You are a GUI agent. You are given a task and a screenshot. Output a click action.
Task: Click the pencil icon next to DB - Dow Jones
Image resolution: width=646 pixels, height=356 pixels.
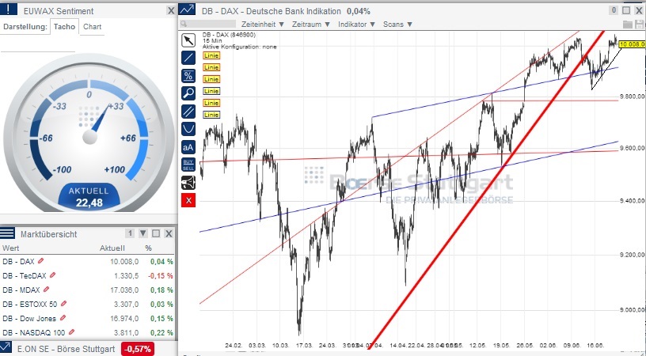coord(63,318)
